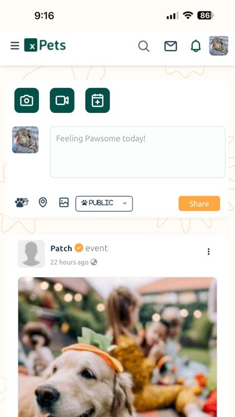This screenshot has height=417, width=235.
Task: Open Patch's profile name link
Action: click(x=61, y=249)
